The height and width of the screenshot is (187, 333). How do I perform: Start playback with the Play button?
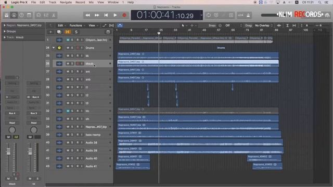point(115,15)
